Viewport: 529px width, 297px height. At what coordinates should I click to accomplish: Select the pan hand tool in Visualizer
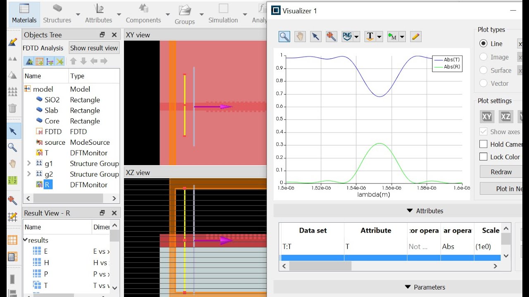click(x=300, y=37)
